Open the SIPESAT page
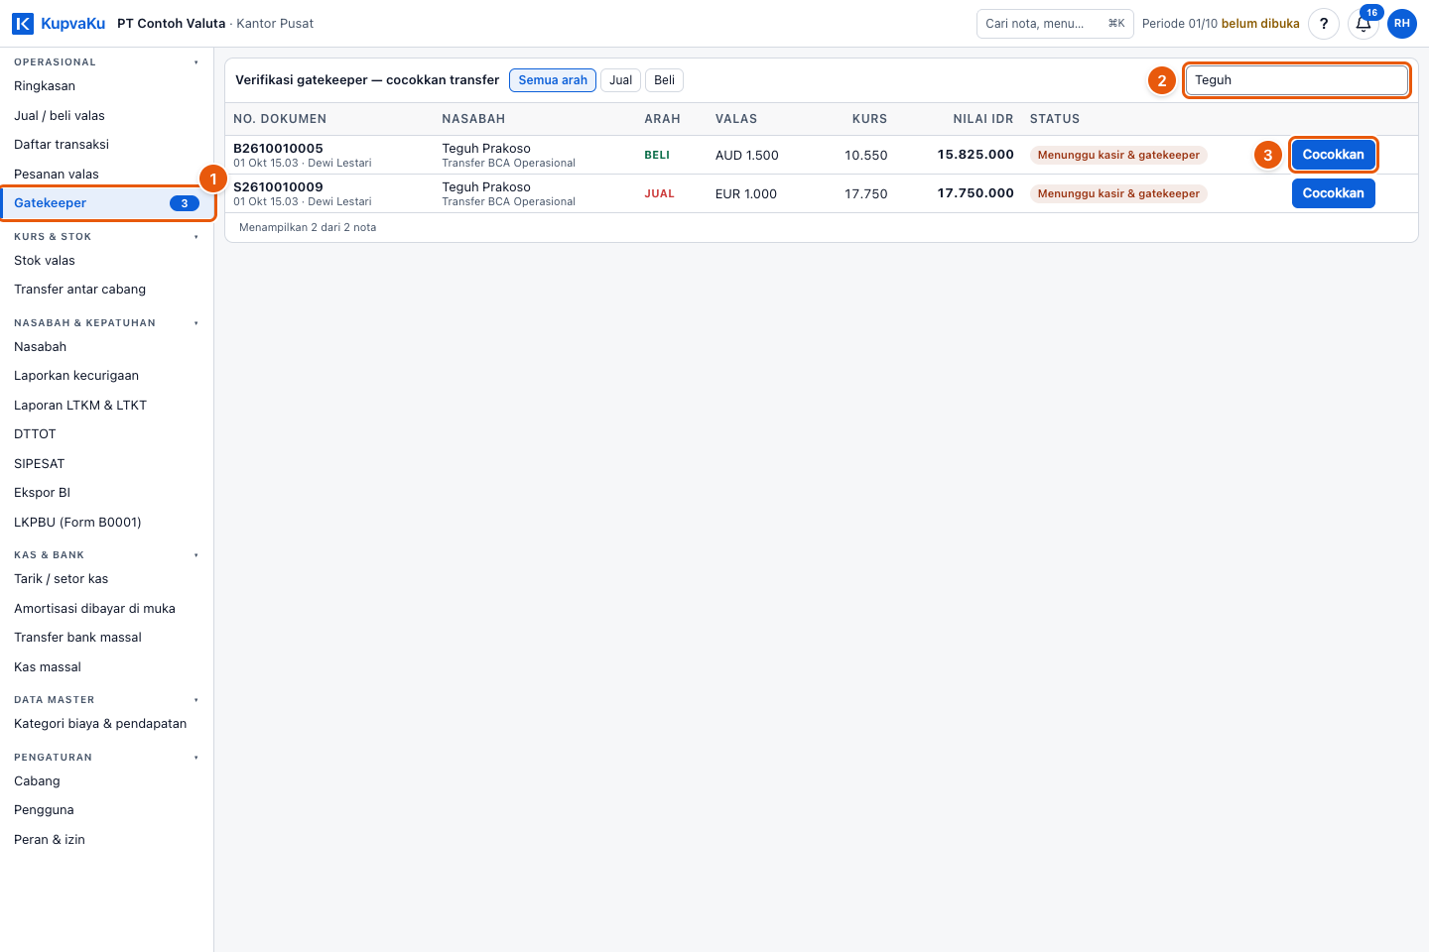The width and height of the screenshot is (1429, 952). (x=106, y=464)
